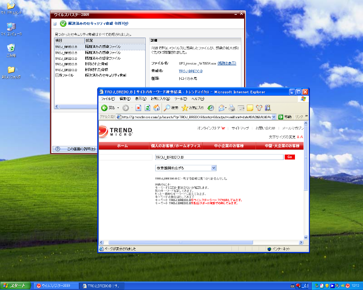This screenshot has width=363, height=290.
Task: Go to the IE Home page
Action: (x=157, y=108)
